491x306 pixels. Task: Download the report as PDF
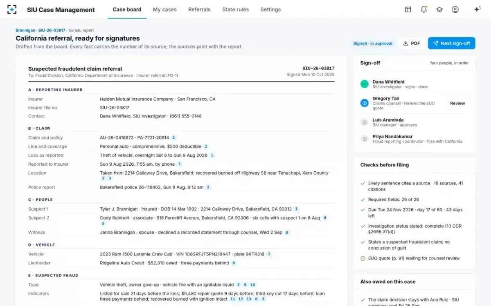412,43
